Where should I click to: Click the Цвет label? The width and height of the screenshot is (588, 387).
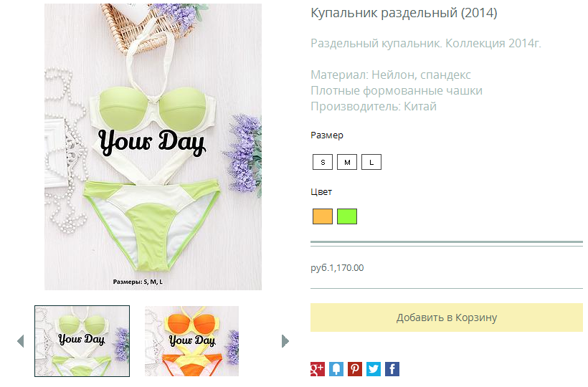coord(321,192)
